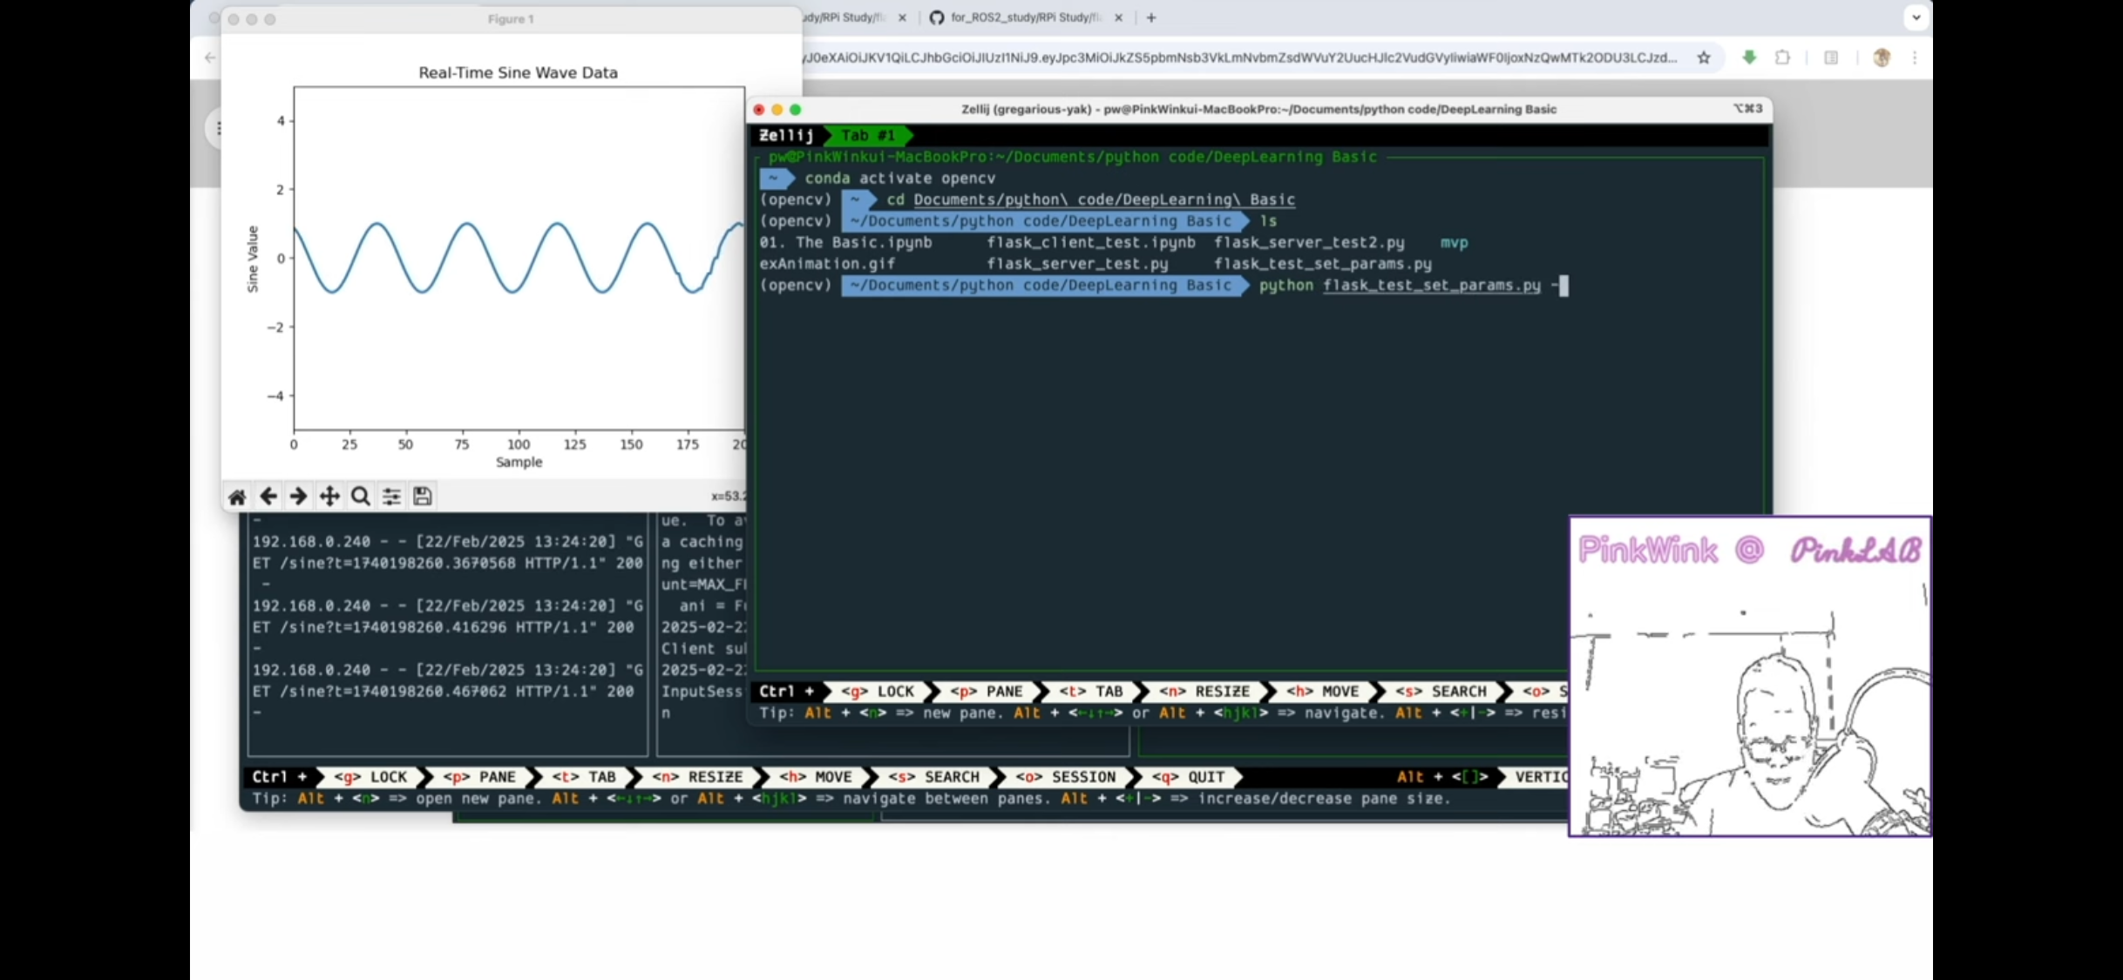Image resolution: width=2123 pixels, height=980 pixels.
Task: Click the 'Sine Value' y-axis label
Action: coord(253,259)
